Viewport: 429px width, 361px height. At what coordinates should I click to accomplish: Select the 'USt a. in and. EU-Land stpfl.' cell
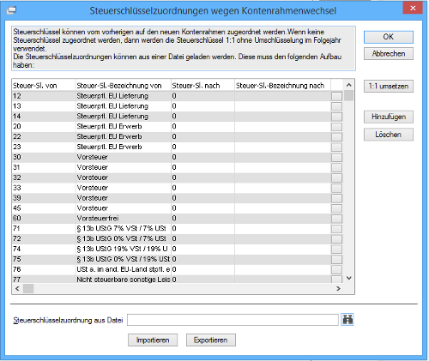[x=124, y=269]
